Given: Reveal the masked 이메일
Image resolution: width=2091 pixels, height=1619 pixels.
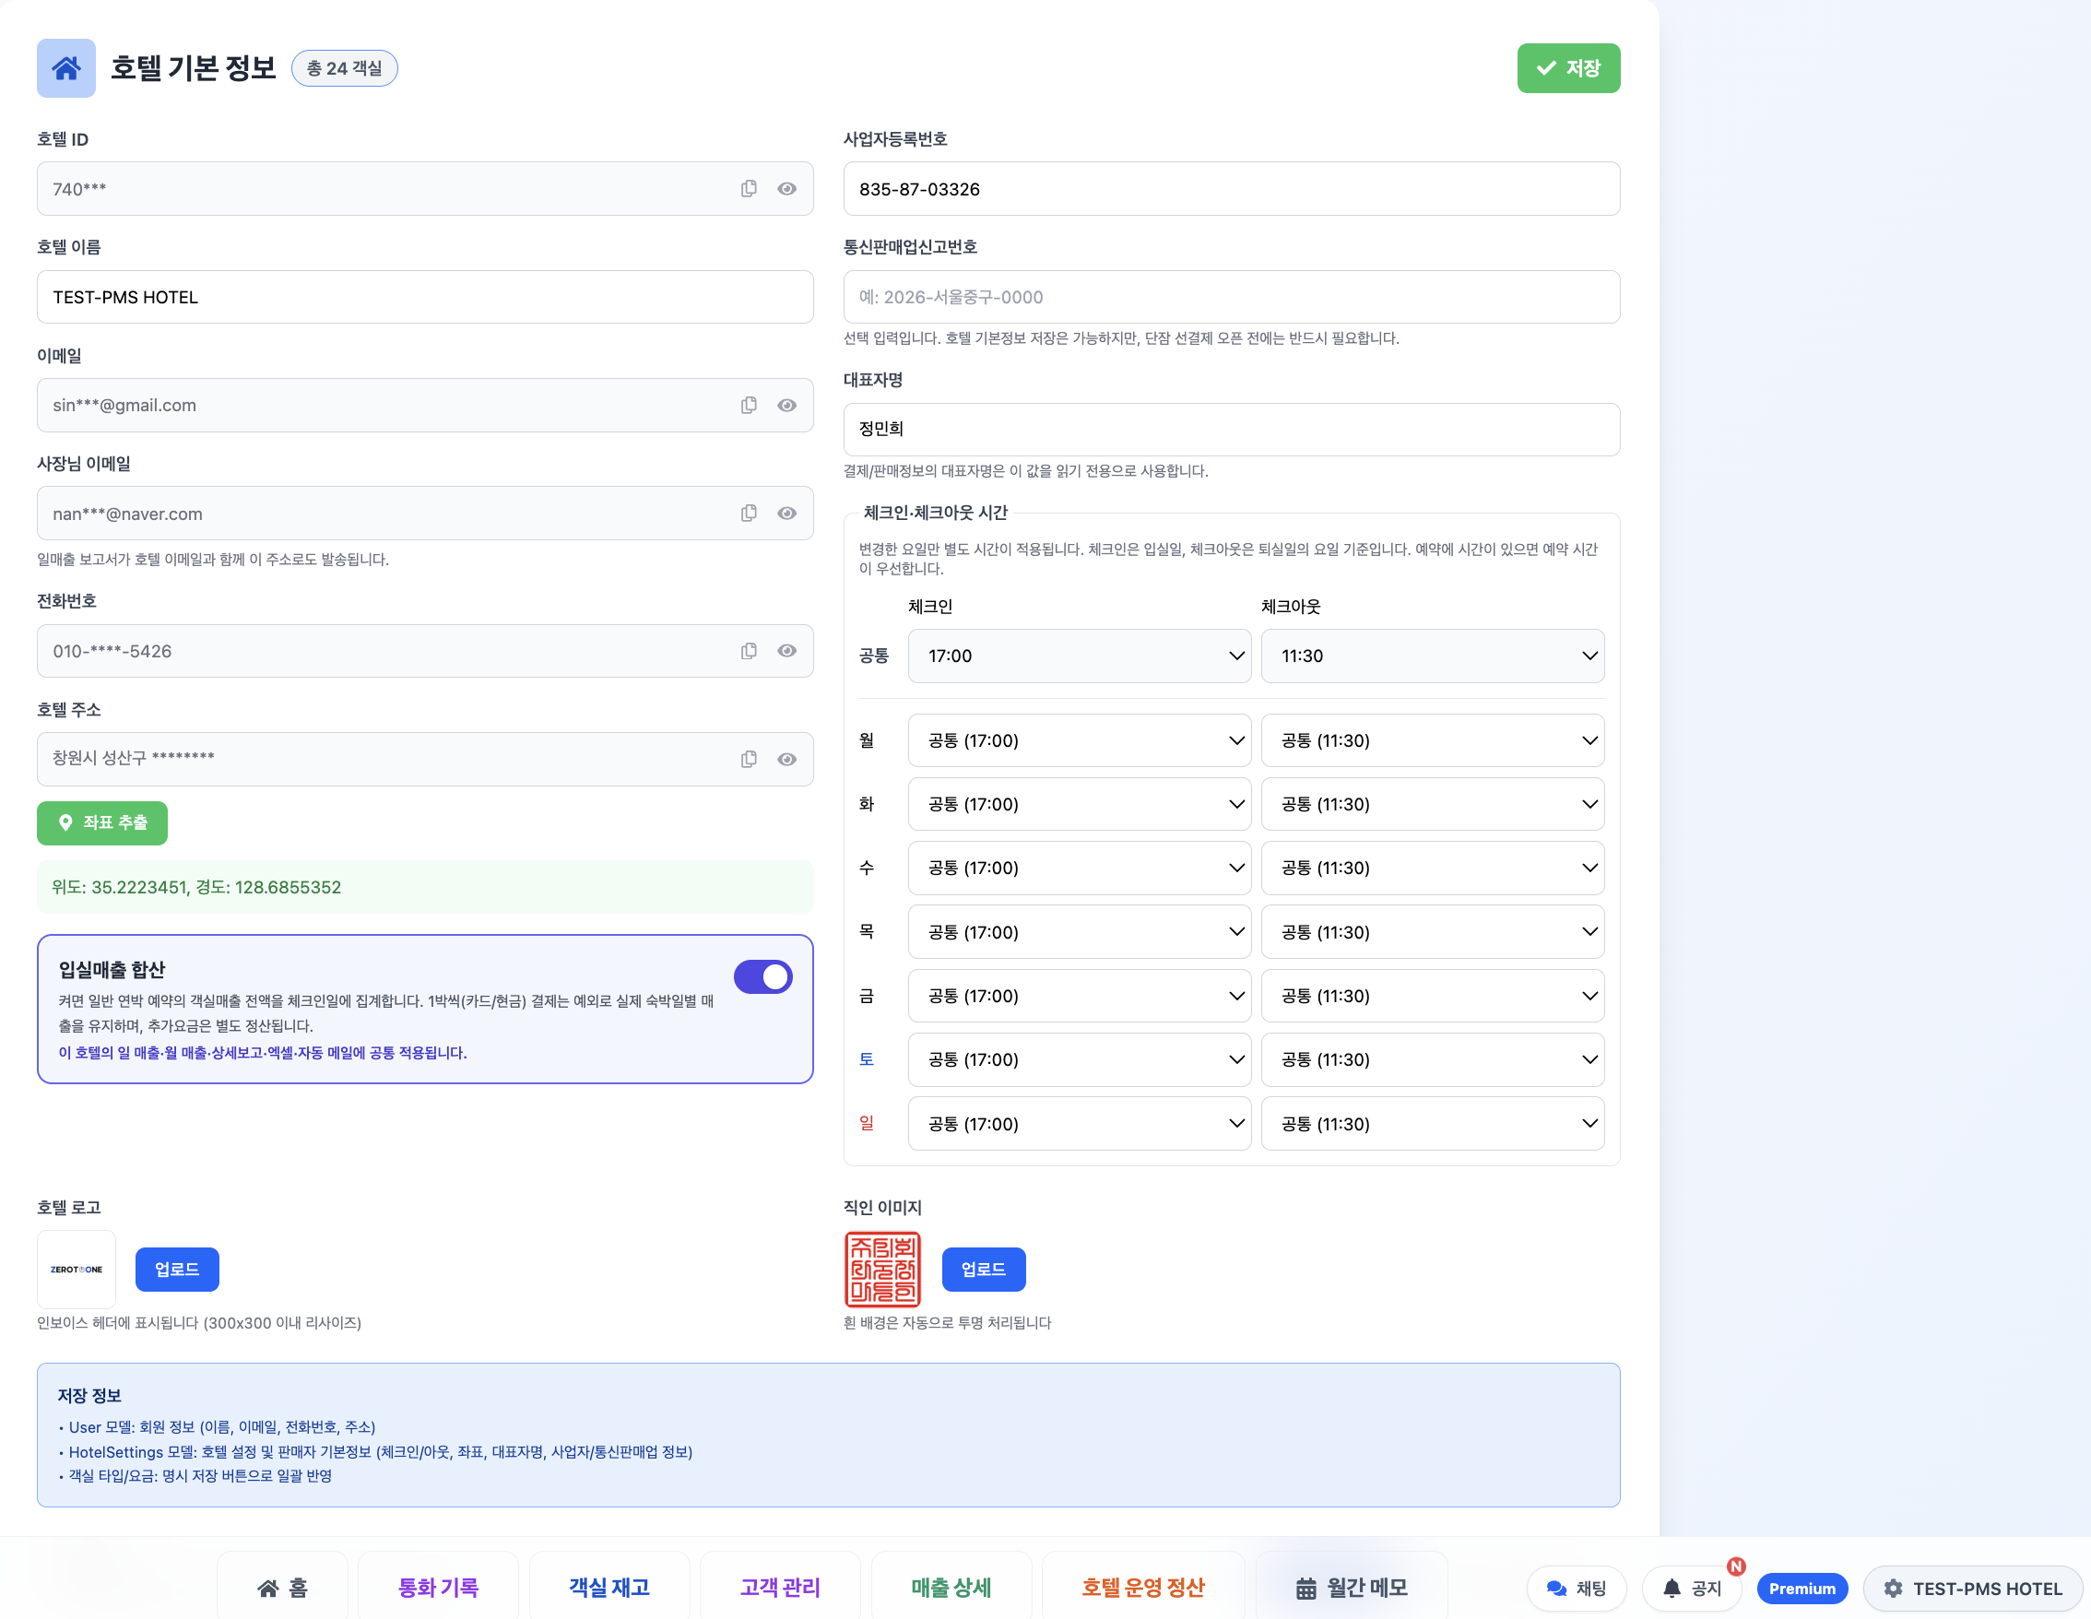Looking at the screenshot, I should tap(787, 405).
